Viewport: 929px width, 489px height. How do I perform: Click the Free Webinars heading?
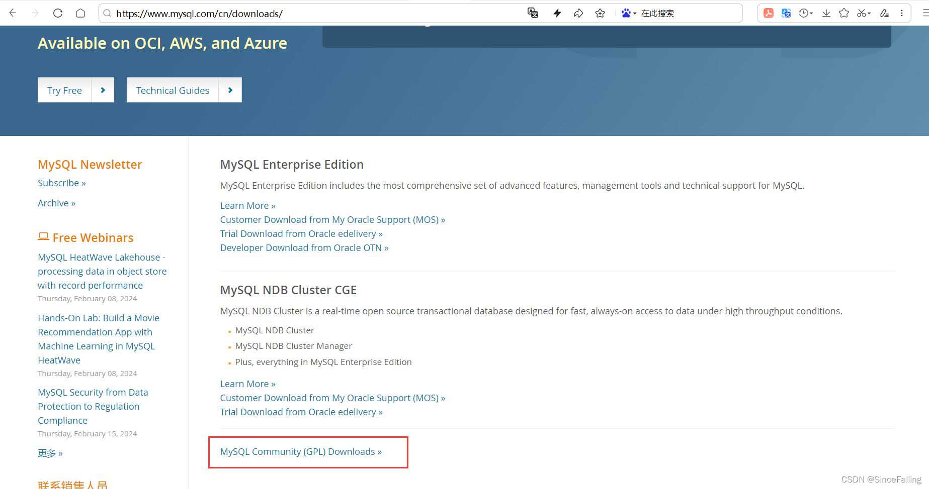pos(93,237)
